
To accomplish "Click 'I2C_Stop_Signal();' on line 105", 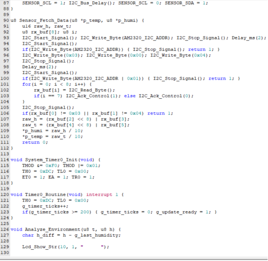I will [48, 107].
